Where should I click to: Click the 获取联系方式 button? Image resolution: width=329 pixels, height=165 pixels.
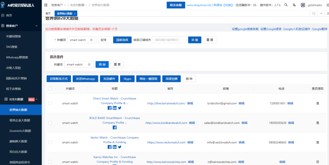[x=59, y=79]
